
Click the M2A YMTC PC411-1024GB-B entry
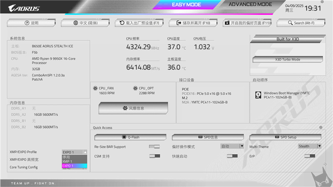(205, 102)
